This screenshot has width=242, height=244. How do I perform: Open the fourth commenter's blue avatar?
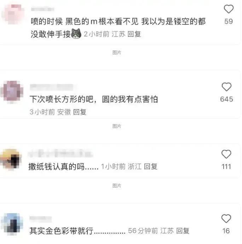(12, 224)
